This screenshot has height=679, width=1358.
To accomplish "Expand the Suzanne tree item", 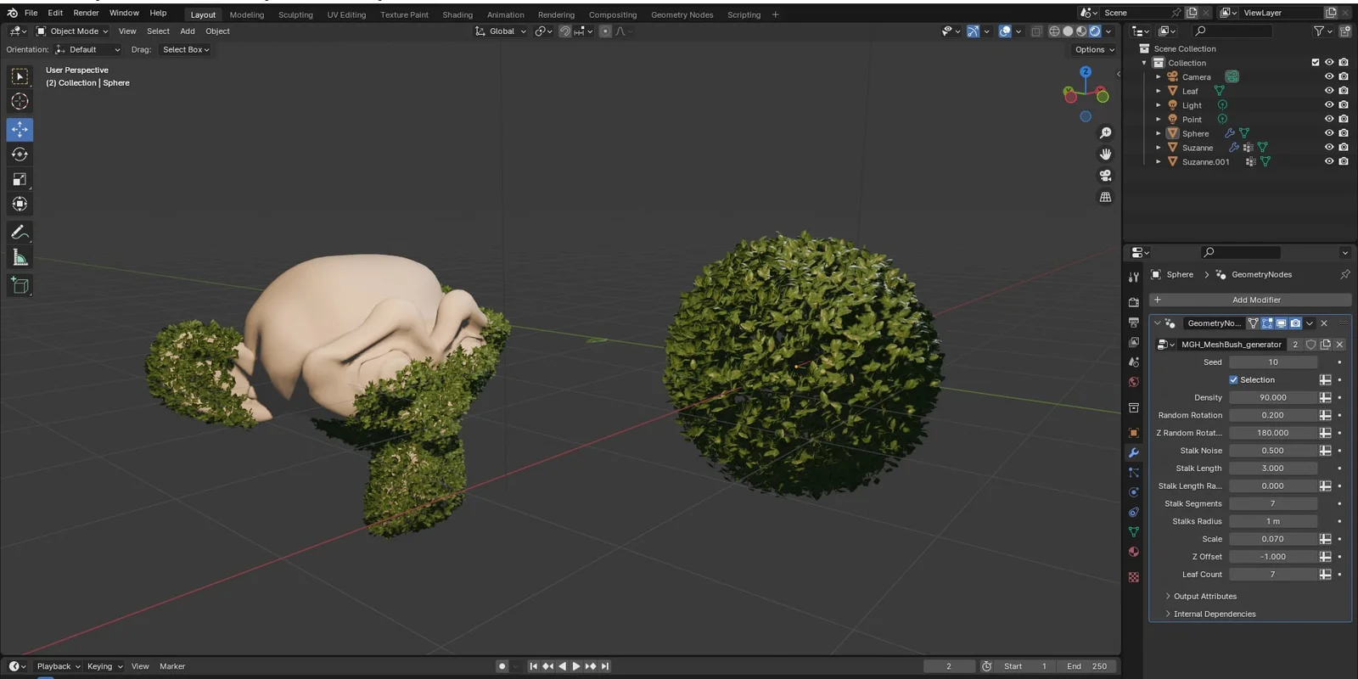I will (1159, 148).
